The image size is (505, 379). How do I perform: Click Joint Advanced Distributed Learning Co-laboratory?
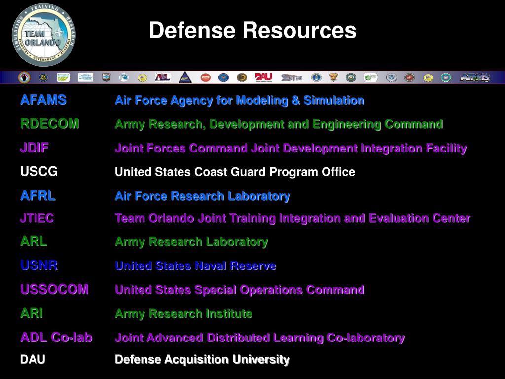[x=260, y=338]
